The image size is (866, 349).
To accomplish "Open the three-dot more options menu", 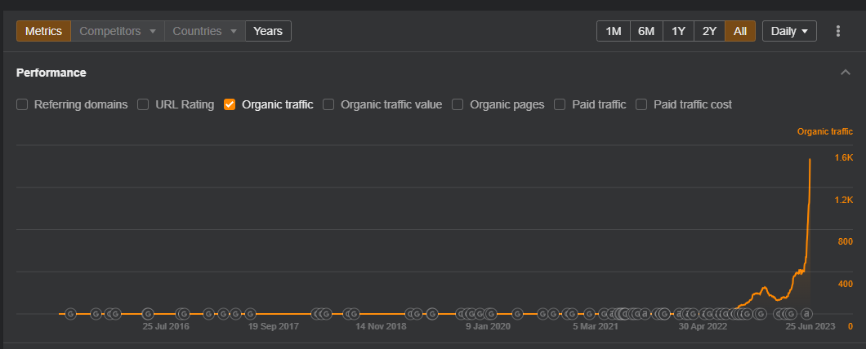I will pos(838,31).
